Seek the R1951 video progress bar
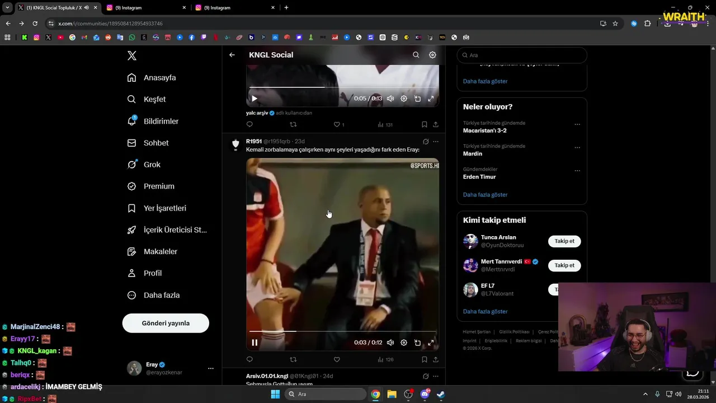Image resolution: width=716 pixels, height=403 pixels. click(342, 331)
